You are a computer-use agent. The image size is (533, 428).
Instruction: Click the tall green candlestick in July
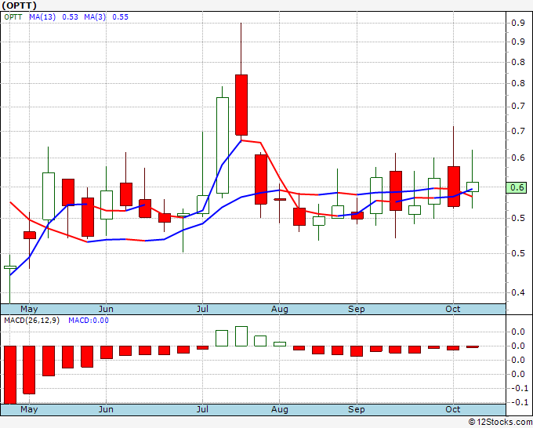coord(223,145)
